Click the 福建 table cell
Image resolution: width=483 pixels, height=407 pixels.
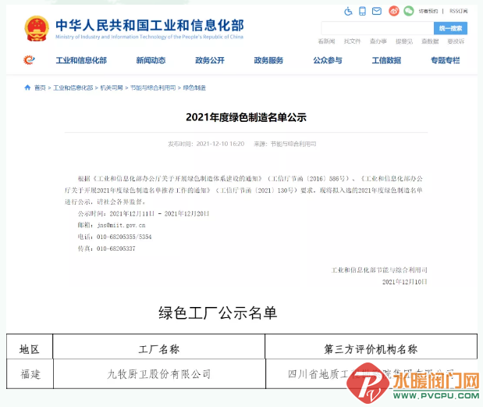[x=30, y=374]
